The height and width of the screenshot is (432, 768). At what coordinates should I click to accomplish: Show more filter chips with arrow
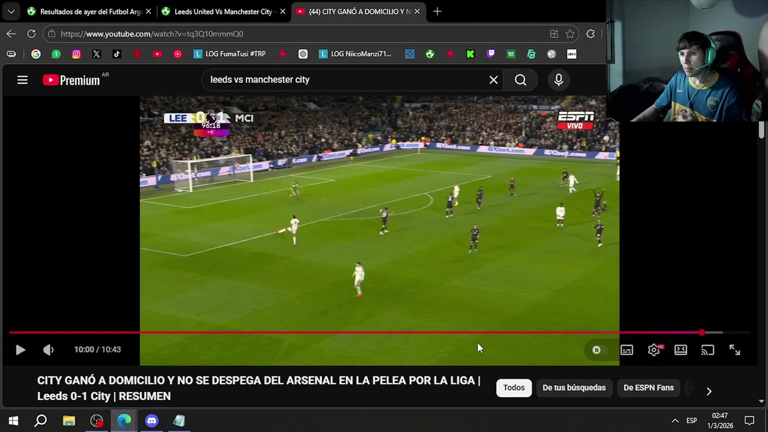point(709,391)
